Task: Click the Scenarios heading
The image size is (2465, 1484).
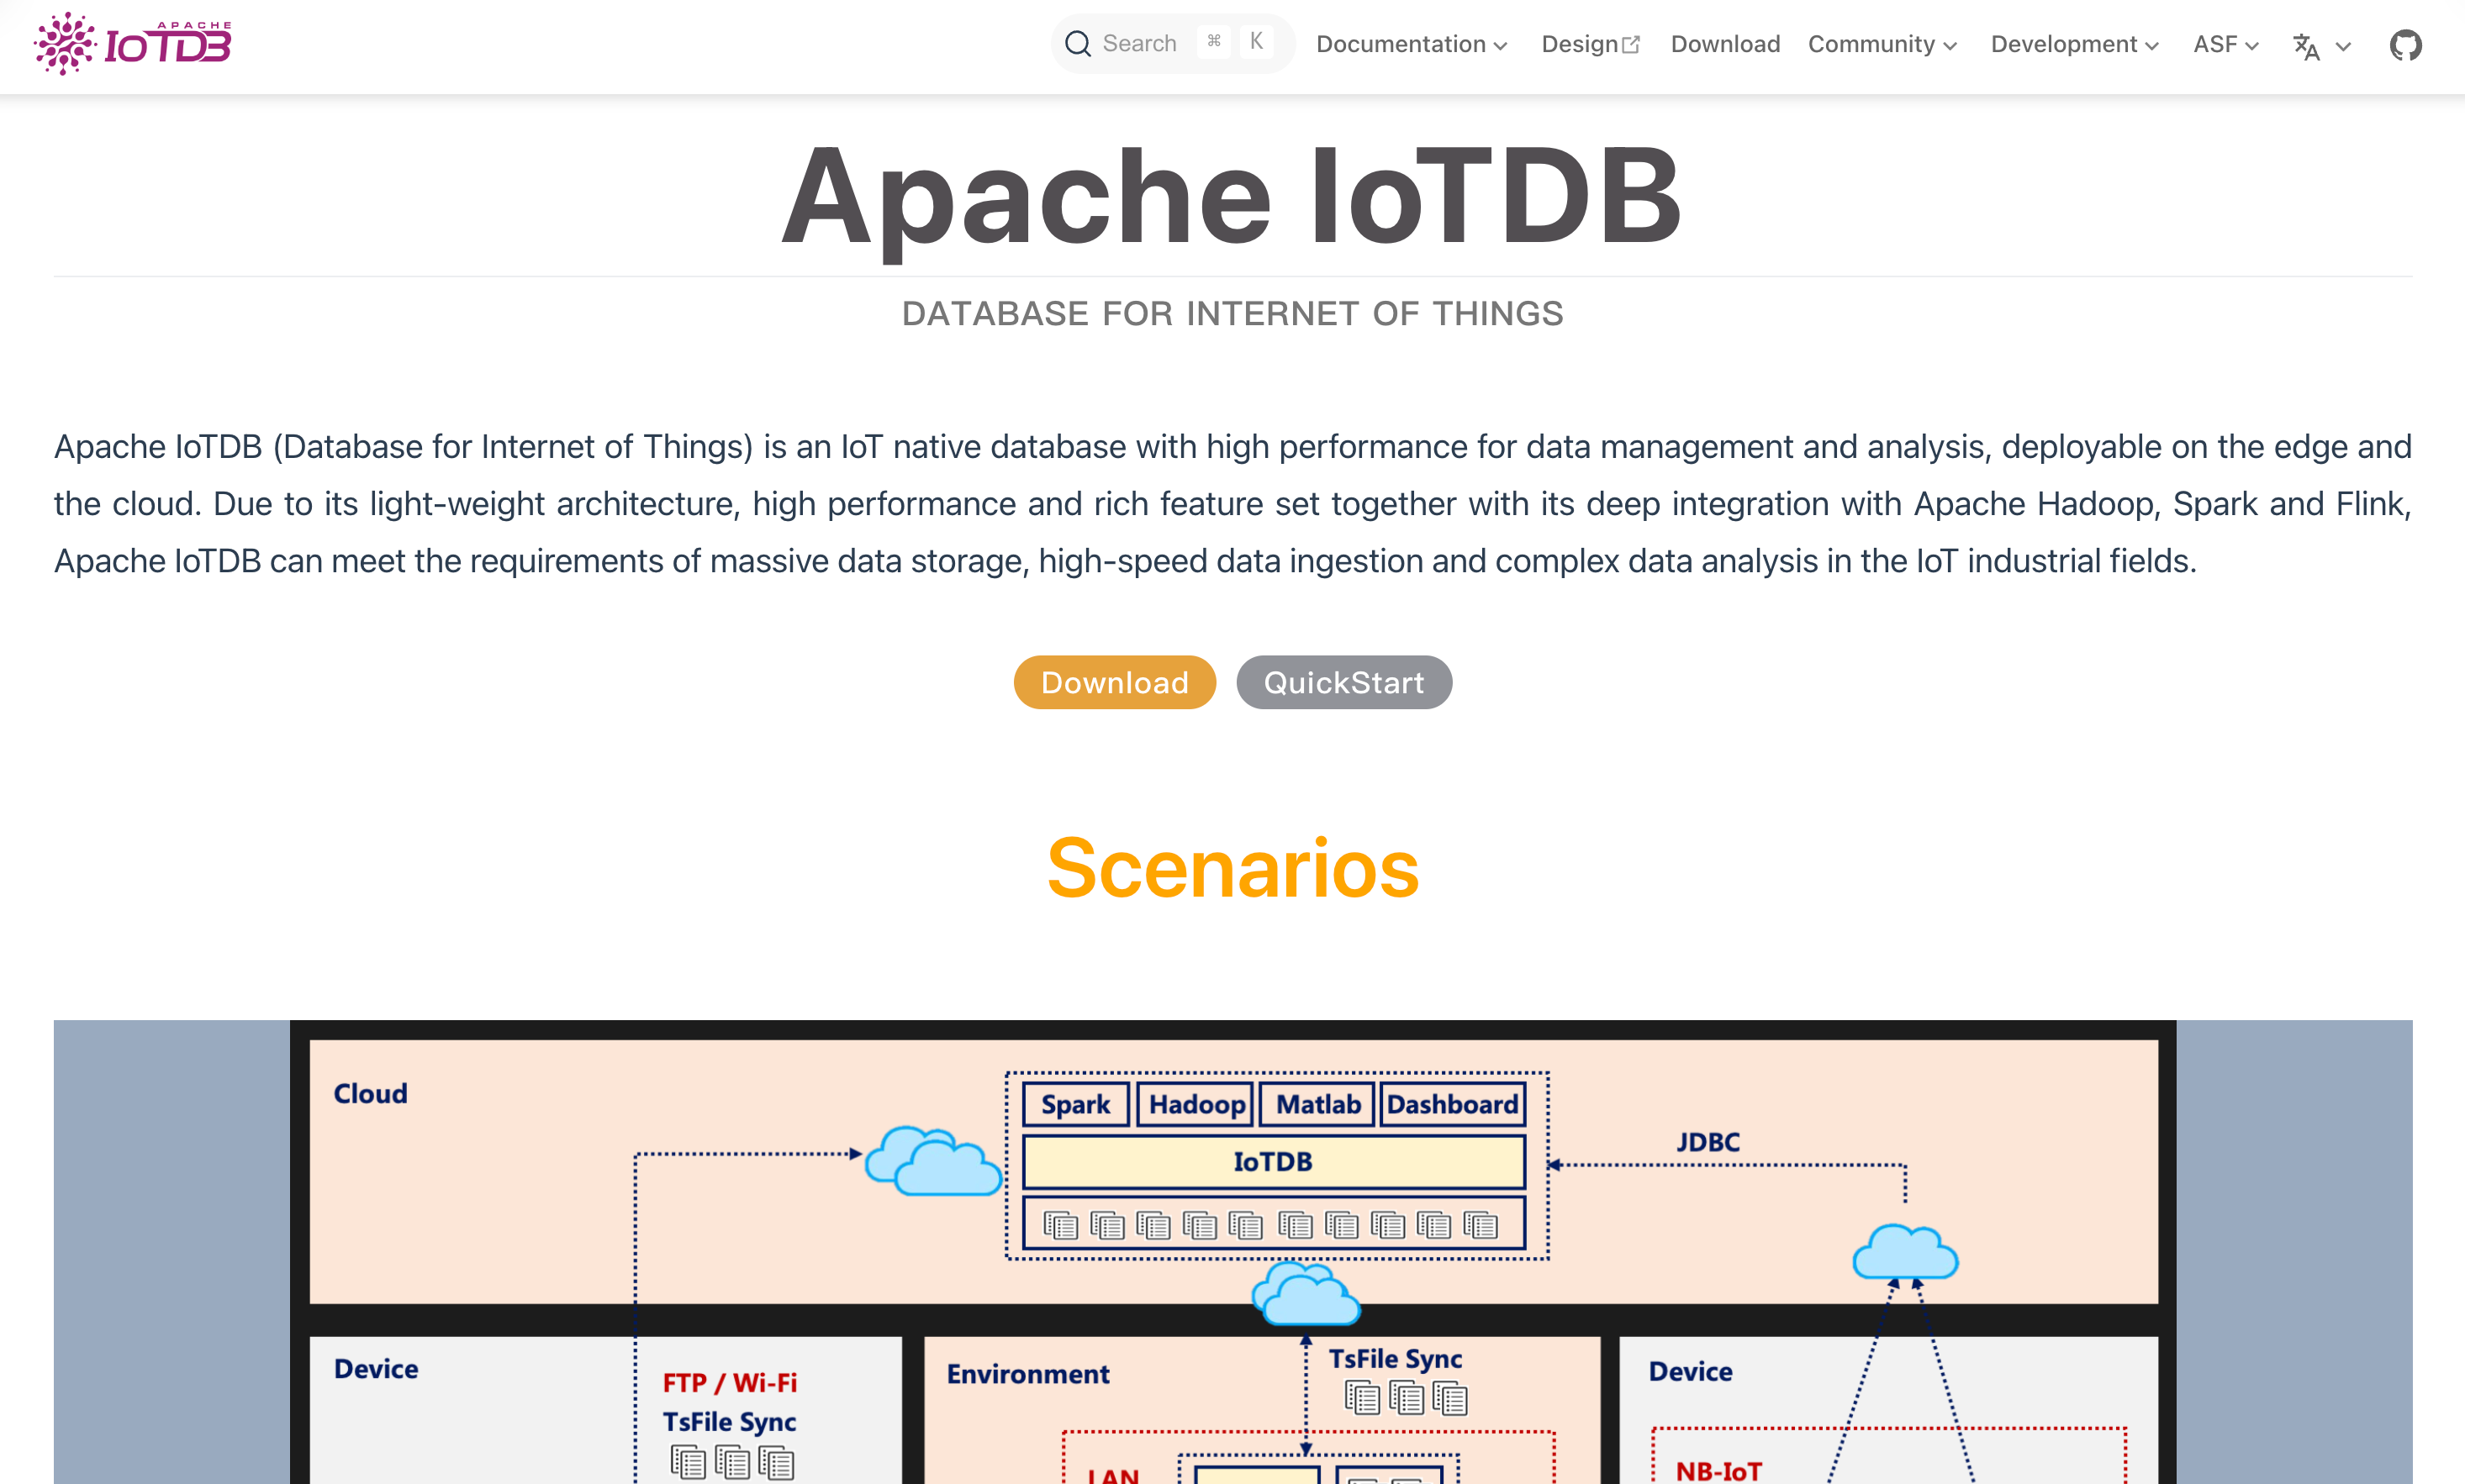Action: [x=1232, y=868]
